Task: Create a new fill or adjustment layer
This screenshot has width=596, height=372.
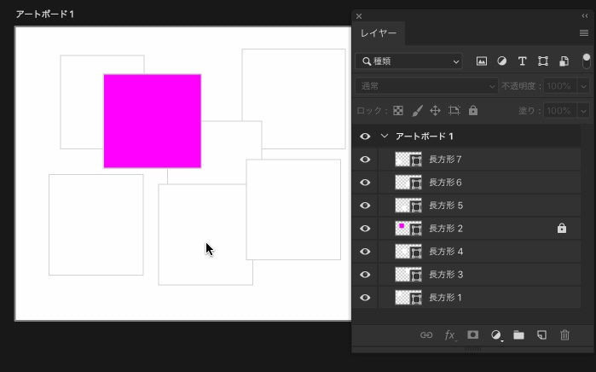Action: tap(496, 335)
